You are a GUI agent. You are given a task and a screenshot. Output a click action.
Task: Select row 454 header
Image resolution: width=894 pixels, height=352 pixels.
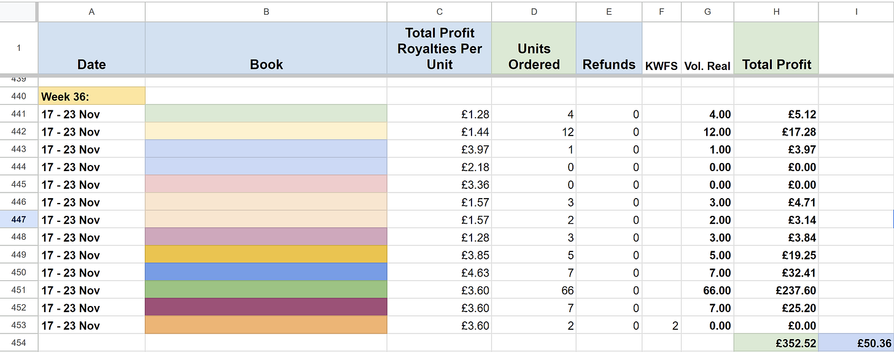pos(19,343)
